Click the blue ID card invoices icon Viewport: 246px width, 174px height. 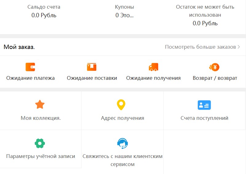pos(204,105)
